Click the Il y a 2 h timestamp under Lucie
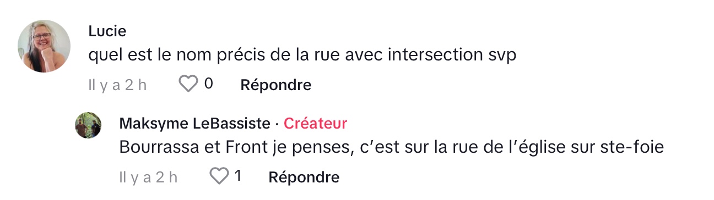714x200 pixels. tap(117, 85)
